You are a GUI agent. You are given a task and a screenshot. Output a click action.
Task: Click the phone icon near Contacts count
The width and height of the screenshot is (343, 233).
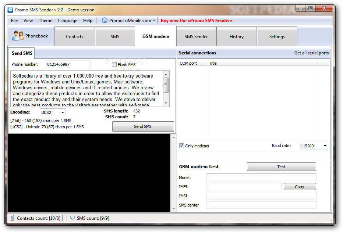pos(13,218)
